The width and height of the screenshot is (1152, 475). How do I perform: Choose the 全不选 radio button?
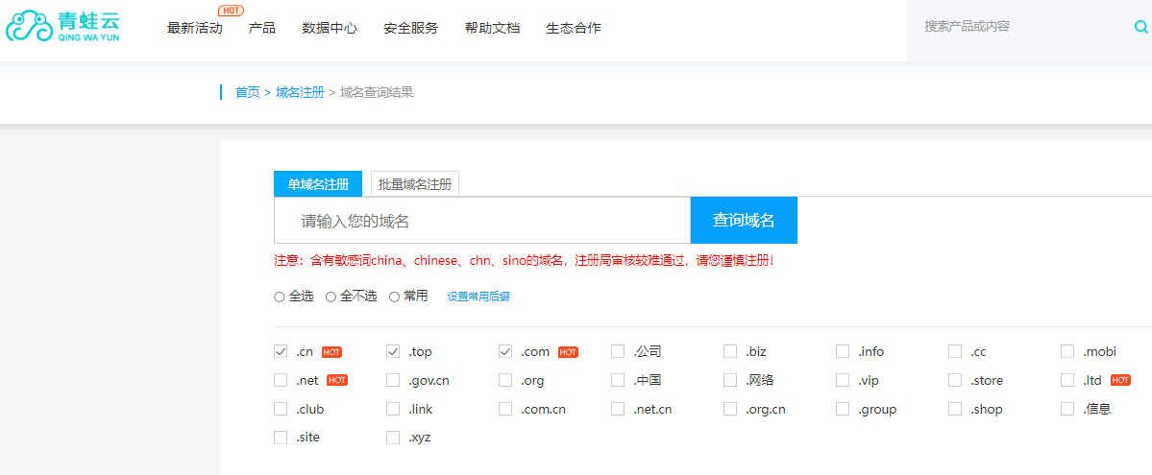pos(331,297)
